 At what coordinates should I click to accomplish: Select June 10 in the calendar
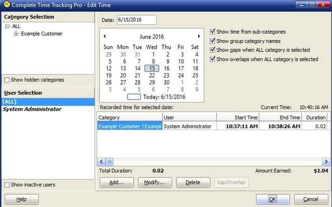181,61
